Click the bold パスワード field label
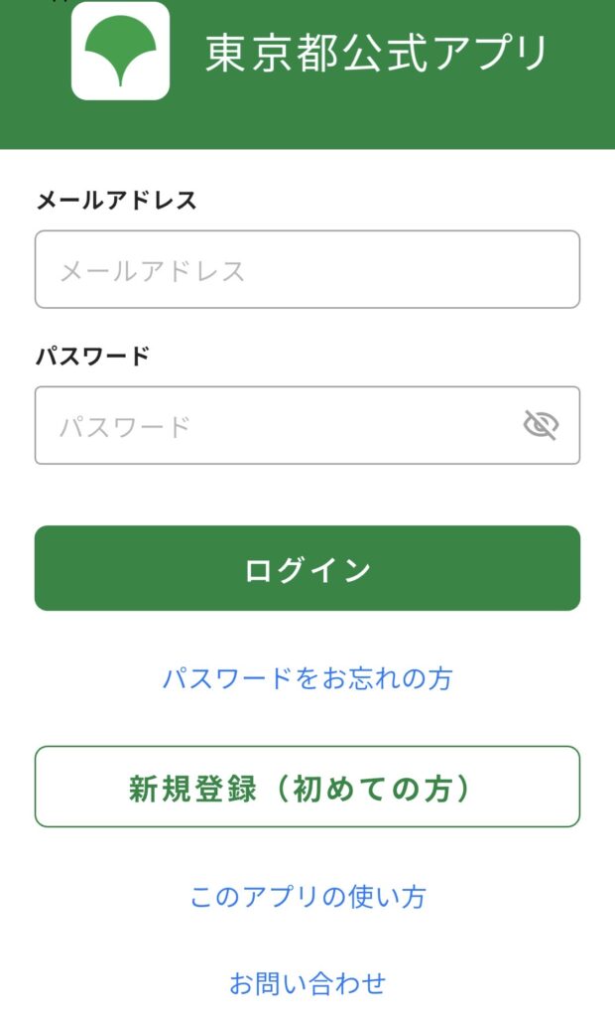The image size is (615, 1017). pos(93,356)
